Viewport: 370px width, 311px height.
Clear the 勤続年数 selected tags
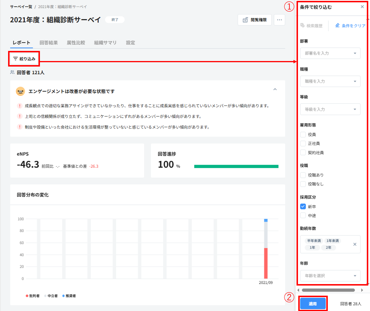[355, 244]
